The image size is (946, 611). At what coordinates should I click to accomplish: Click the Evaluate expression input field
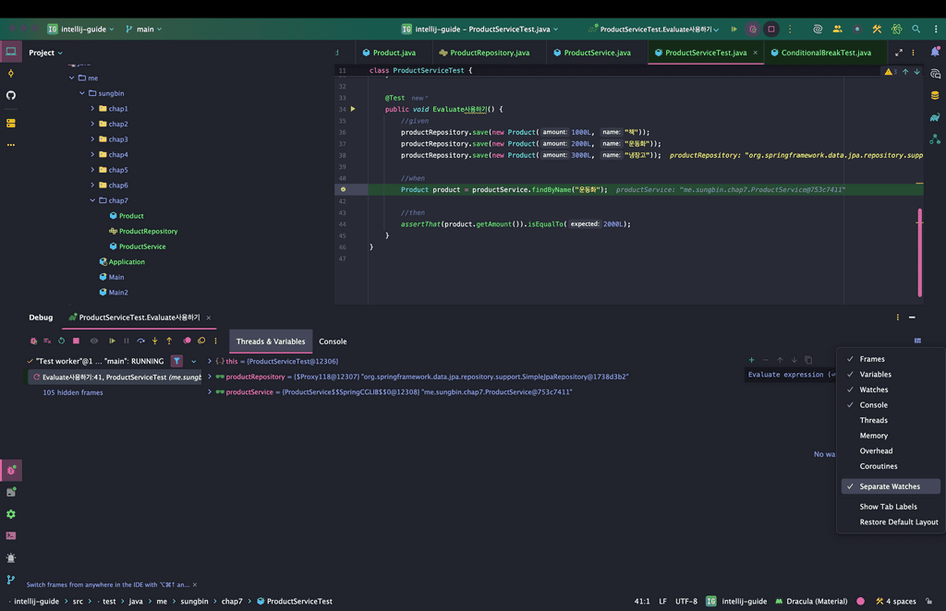785,375
